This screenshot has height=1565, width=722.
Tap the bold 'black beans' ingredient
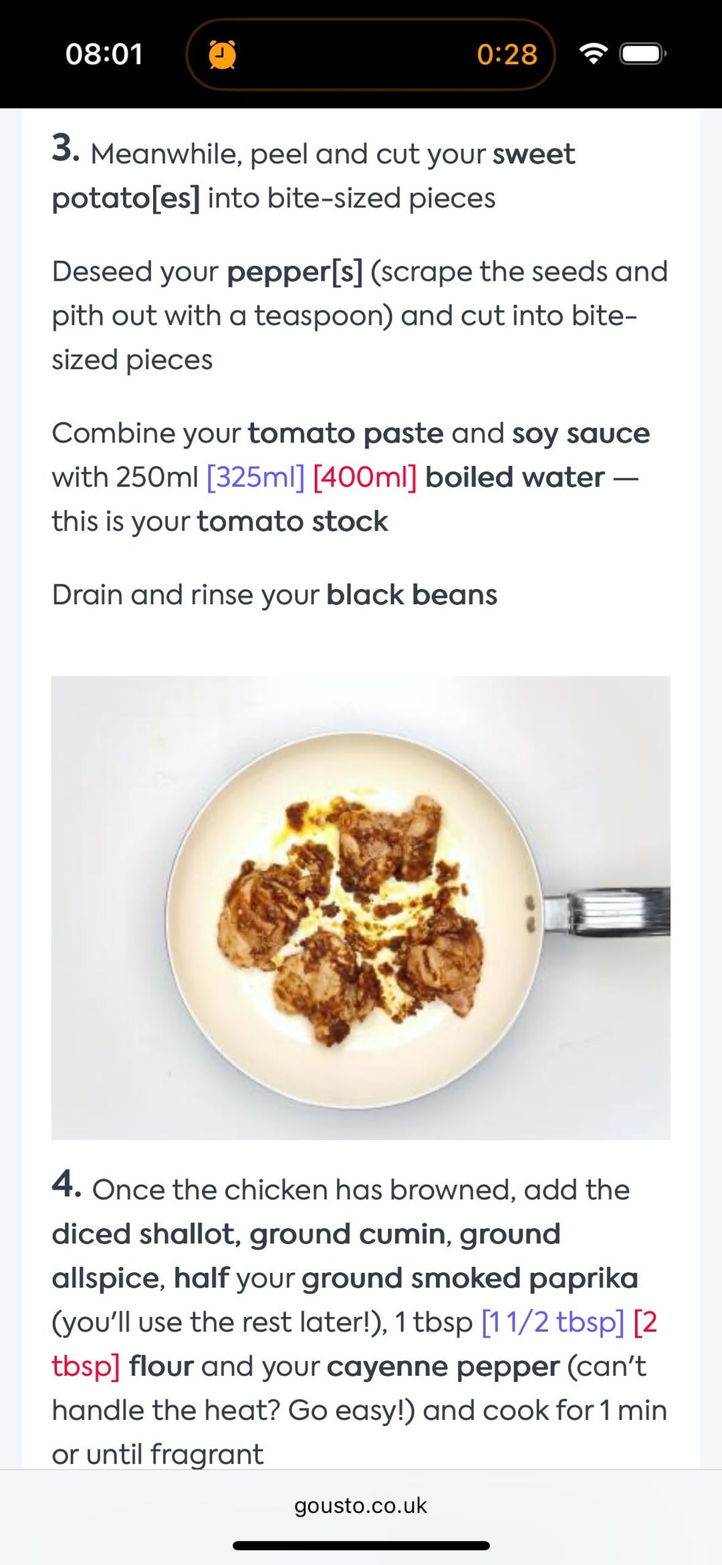412,595
